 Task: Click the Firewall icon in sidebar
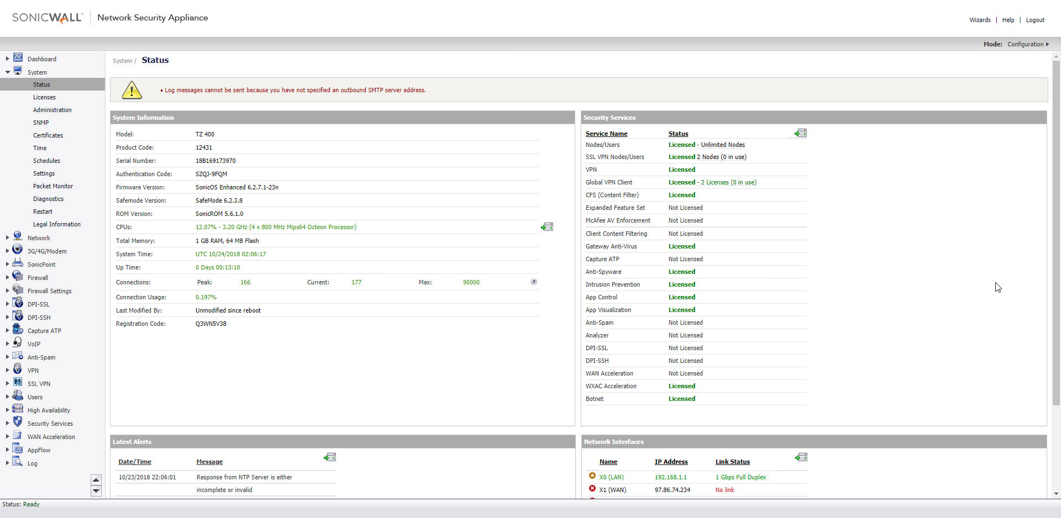(18, 277)
